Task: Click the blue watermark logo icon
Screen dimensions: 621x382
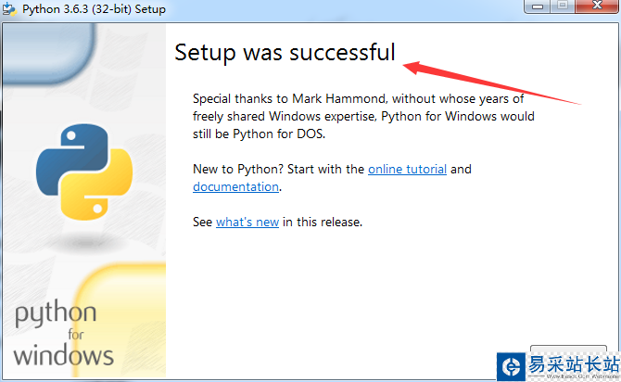Action: (512, 365)
